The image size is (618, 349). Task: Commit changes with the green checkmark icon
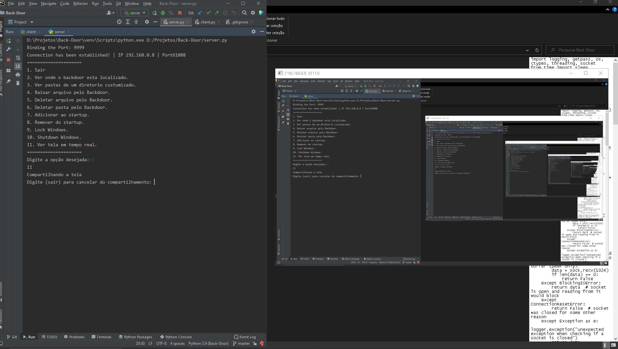tap(208, 13)
